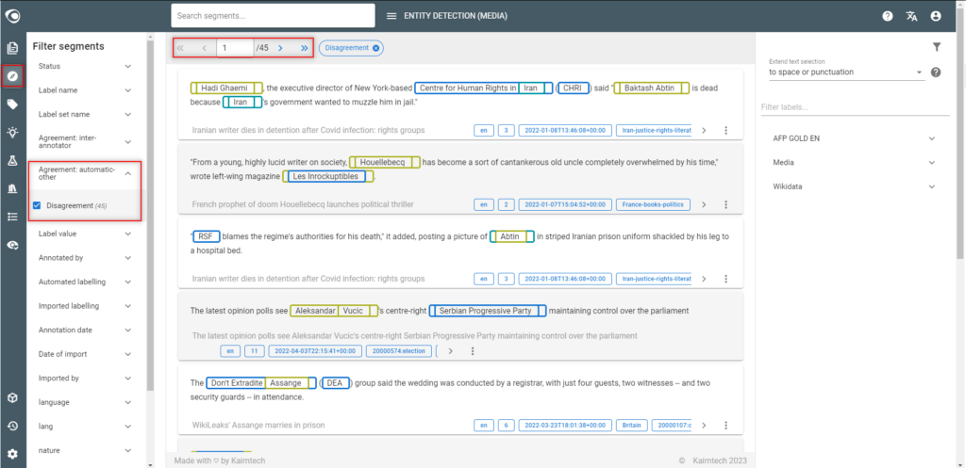Screen dimensions: 966x468
Task: Click help icon beside text selection dropdown
Action: click(x=936, y=73)
